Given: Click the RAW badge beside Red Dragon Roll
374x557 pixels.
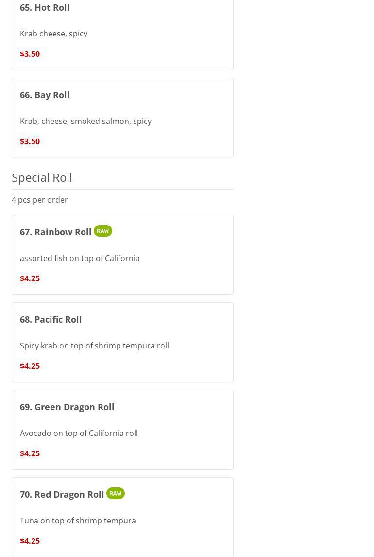Looking at the screenshot, I should pos(116,493).
